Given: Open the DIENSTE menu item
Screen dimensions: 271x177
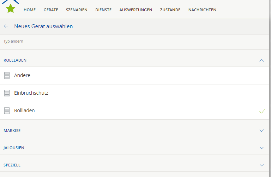Looking at the screenshot, I should (x=103, y=10).
